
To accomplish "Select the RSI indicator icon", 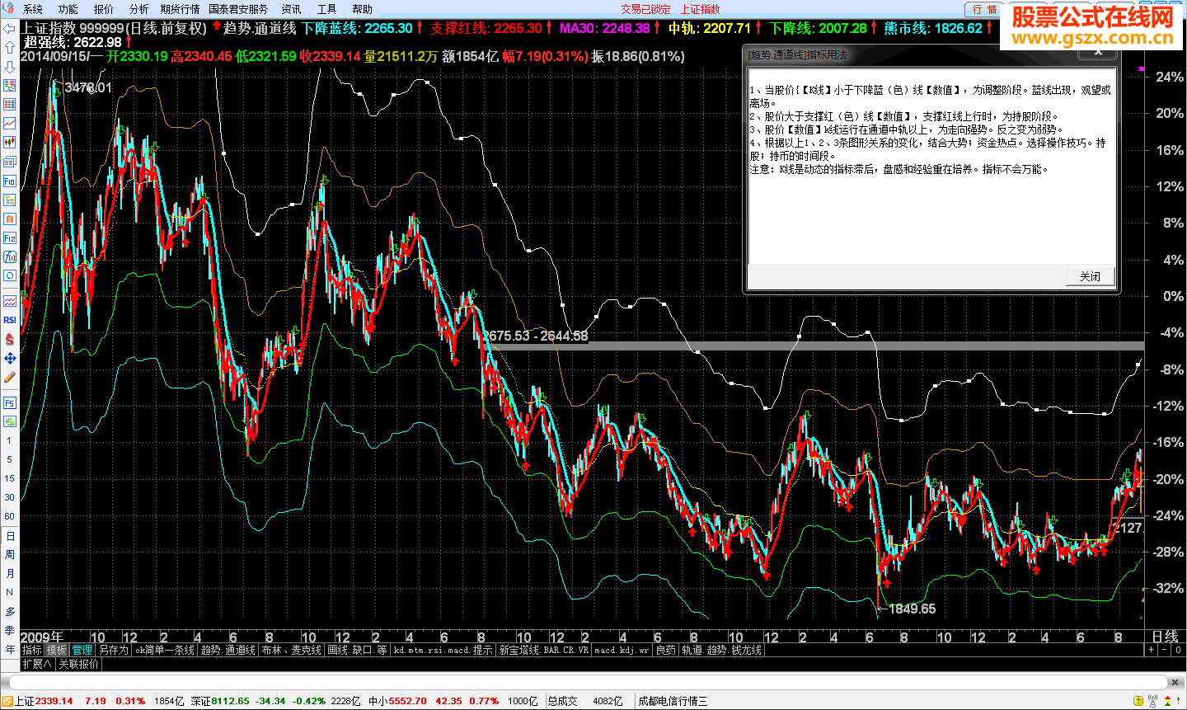I will pyautogui.click(x=10, y=320).
